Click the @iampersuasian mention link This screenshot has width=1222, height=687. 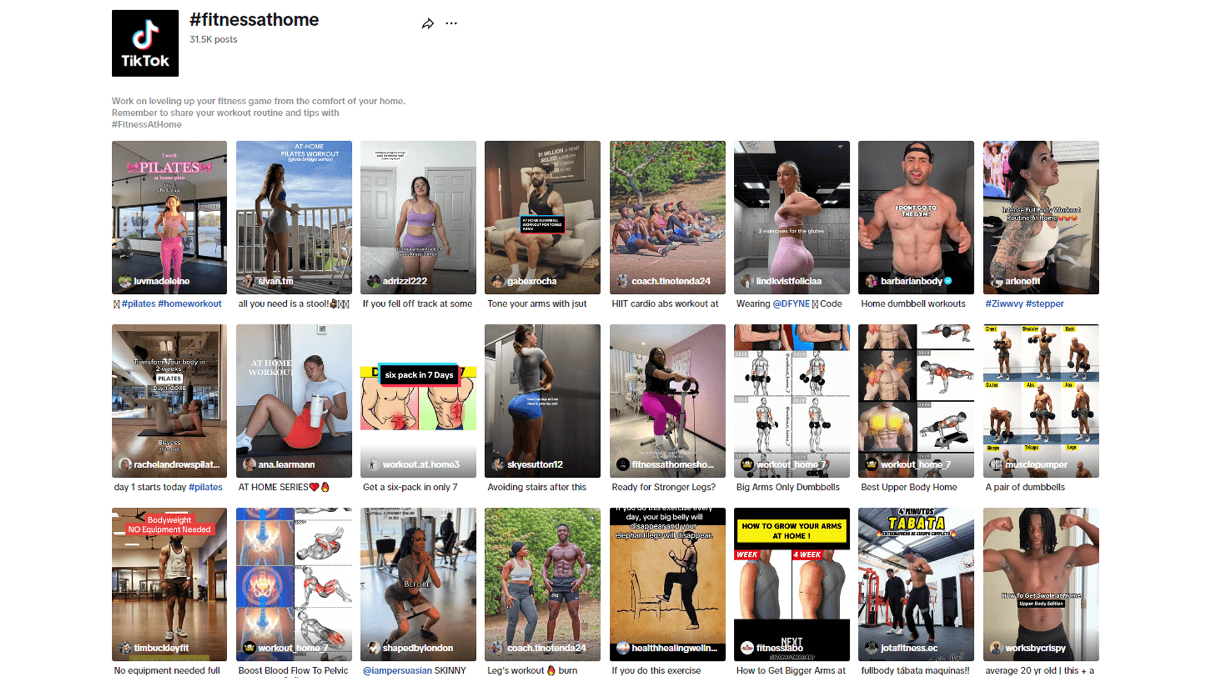(x=397, y=670)
